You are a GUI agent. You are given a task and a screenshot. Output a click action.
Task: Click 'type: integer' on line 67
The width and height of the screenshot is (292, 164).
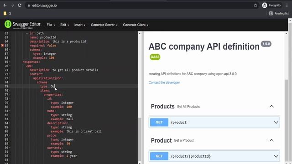pyautogui.click(x=45, y=54)
